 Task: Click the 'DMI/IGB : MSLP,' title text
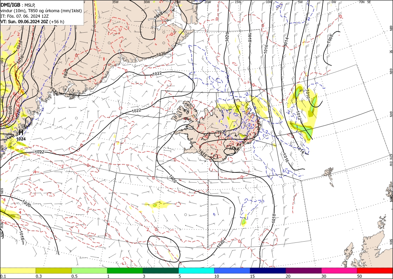point(18,5)
